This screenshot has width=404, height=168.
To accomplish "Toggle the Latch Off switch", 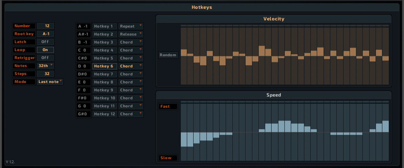I will pyautogui.click(x=45, y=42).
